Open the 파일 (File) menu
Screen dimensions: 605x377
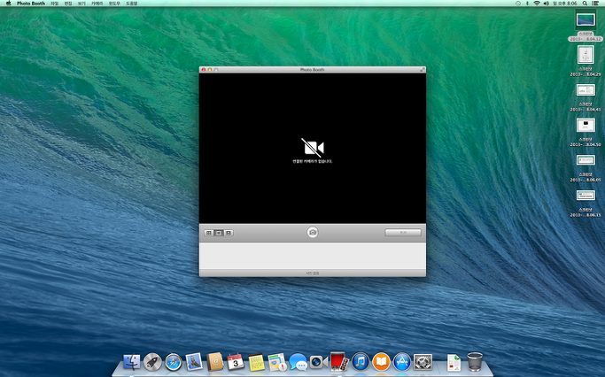coord(54,3)
